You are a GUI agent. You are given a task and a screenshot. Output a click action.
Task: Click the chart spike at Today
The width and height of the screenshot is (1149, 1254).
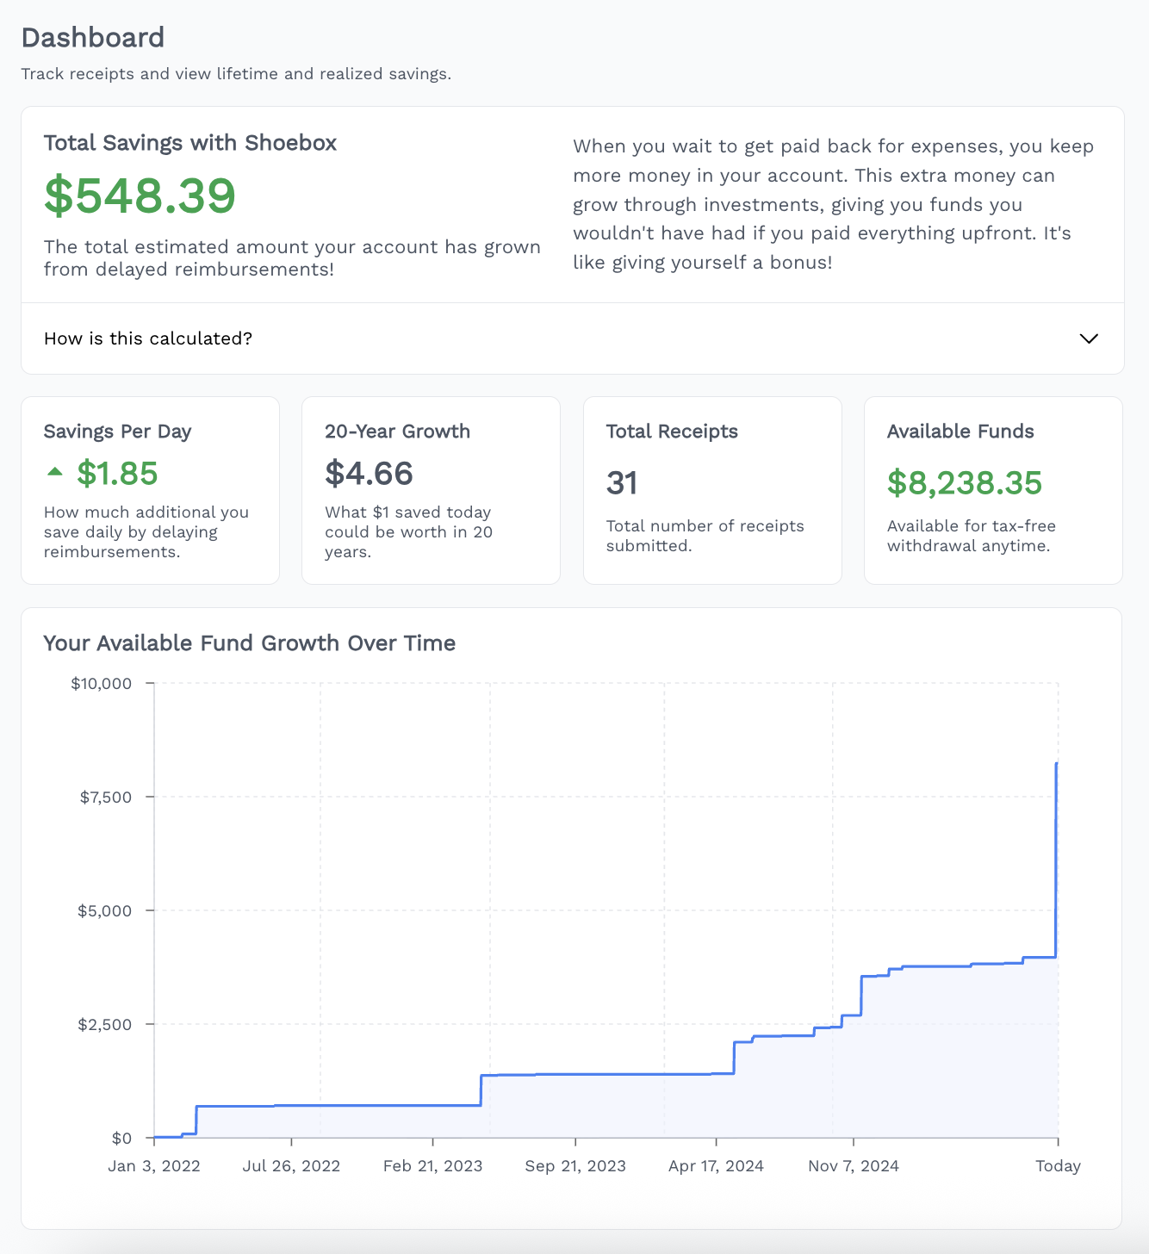click(1057, 860)
